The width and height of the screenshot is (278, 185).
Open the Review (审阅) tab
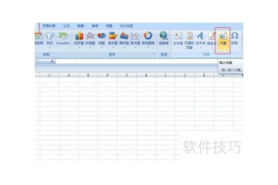pyautogui.click(x=95, y=26)
